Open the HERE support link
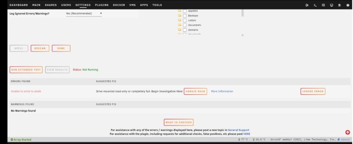The height and width of the screenshot is (144, 353). coord(247,134)
